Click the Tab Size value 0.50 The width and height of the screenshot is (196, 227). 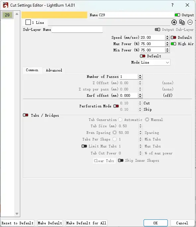(x=128, y=126)
